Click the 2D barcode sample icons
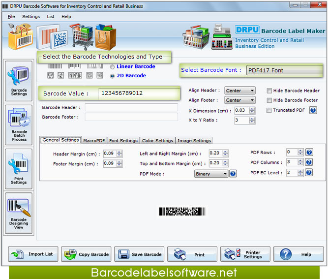Screen dimensions: 328x279 75,75
